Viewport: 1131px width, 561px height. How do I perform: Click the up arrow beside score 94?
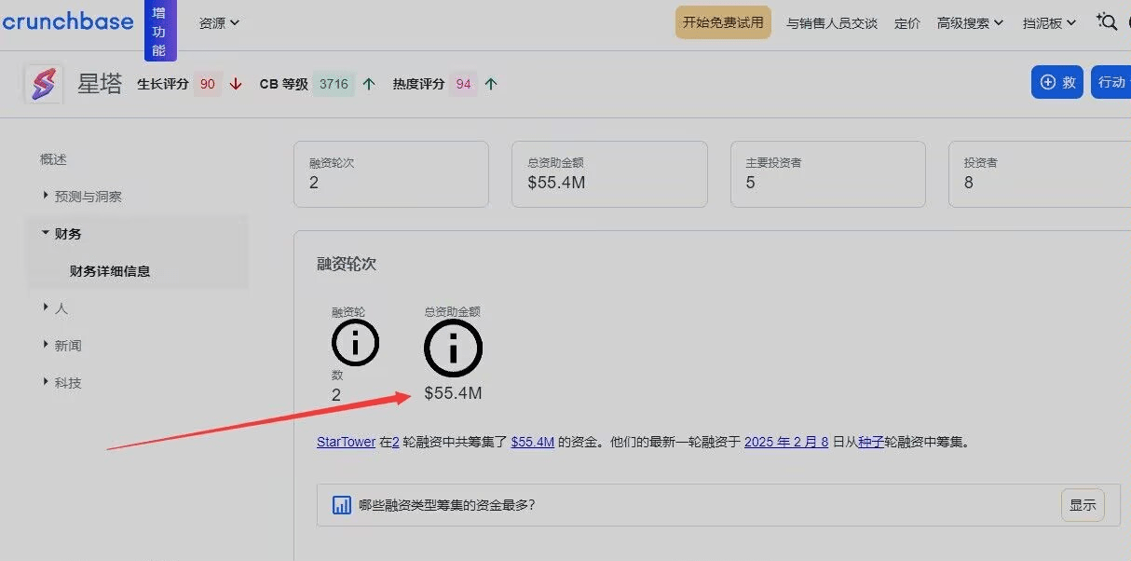tap(491, 84)
